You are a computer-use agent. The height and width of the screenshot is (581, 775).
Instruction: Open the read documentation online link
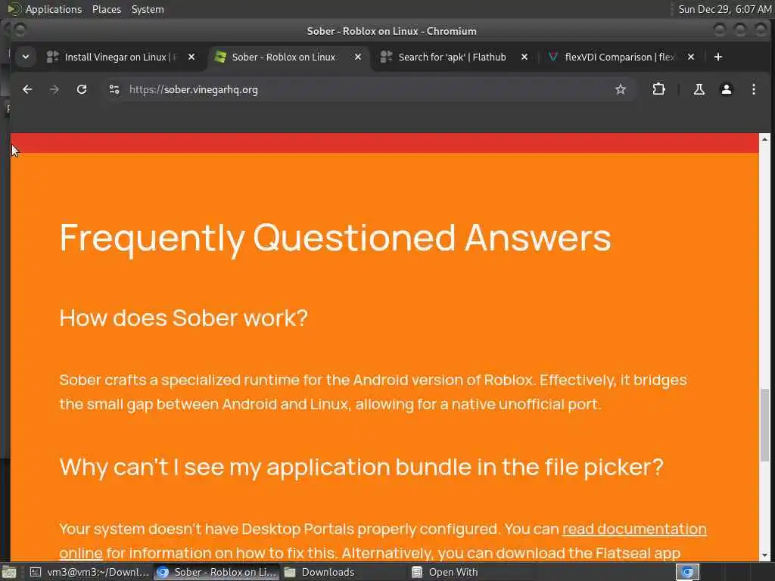point(634,529)
